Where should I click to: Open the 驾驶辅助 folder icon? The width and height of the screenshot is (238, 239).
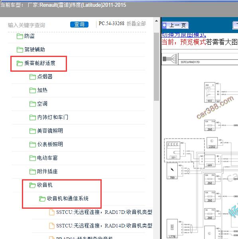pyautogui.click(x=20, y=50)
